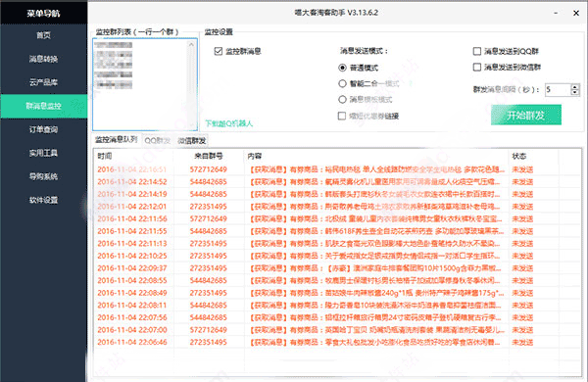Click group number 272351495 in 22:12:01 row
The width and height of the screenshot is (588, 382).
tap(209, 207)
